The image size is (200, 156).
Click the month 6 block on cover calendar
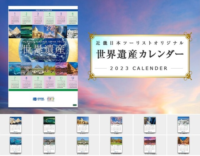pos(72,18)
